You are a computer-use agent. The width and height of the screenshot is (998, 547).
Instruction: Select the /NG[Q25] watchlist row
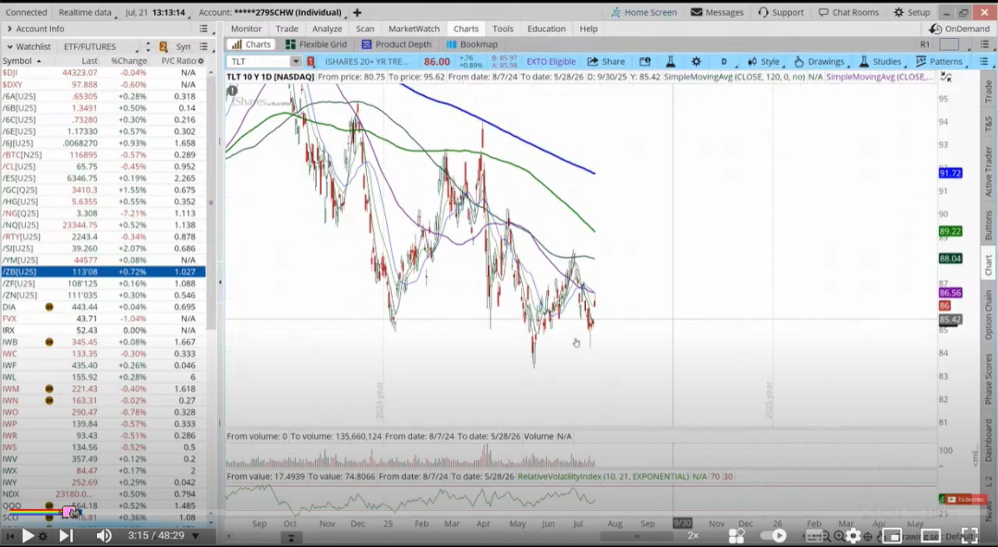tap(103, 213)
